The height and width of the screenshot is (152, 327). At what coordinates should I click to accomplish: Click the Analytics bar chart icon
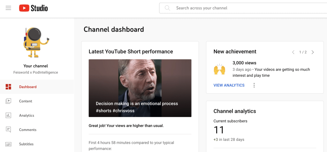(8, 115)
